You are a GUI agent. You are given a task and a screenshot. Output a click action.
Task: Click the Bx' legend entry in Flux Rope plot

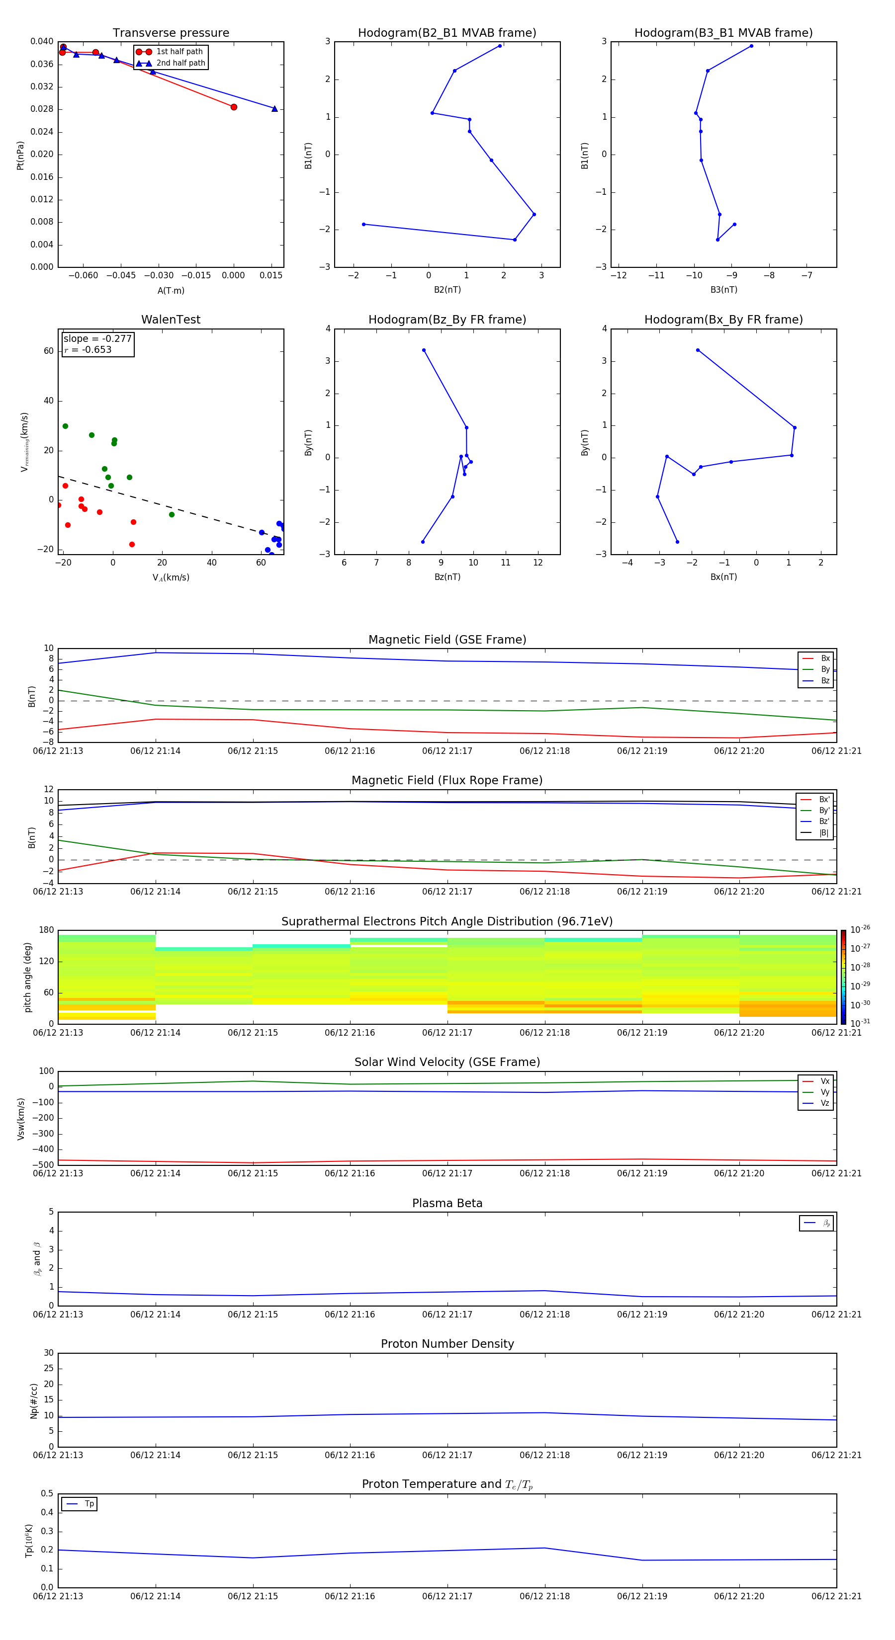815,800
